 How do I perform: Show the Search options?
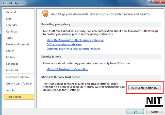pyautogui.click(x=10, y=51)
